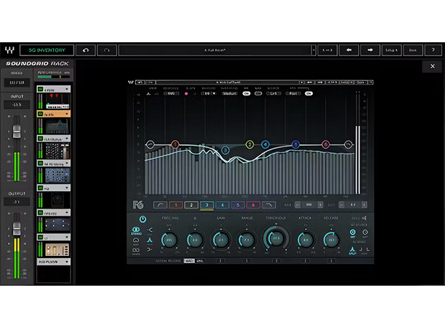
Task: Switch to the high-pass filter band tab
Action: 160,205
